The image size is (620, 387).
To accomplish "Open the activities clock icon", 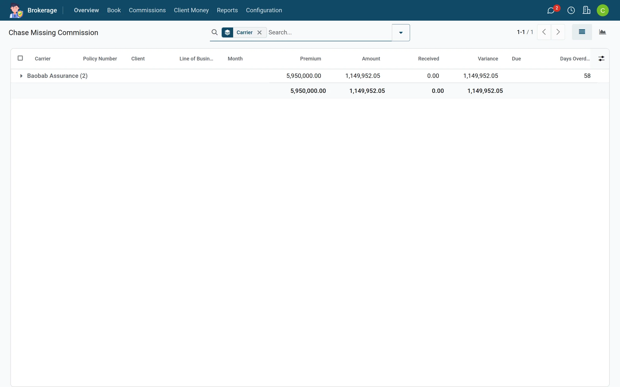I will point(571,10).
